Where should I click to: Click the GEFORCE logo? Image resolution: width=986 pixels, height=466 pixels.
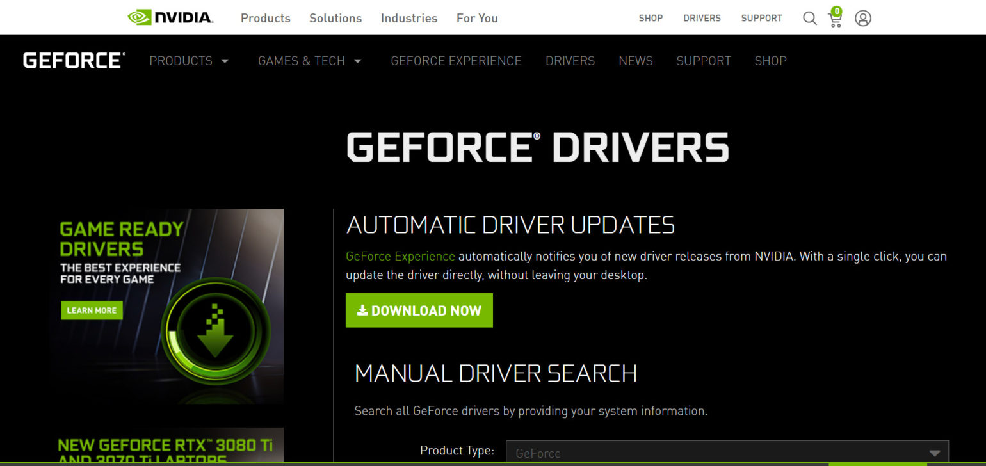[x=72, y=60]
